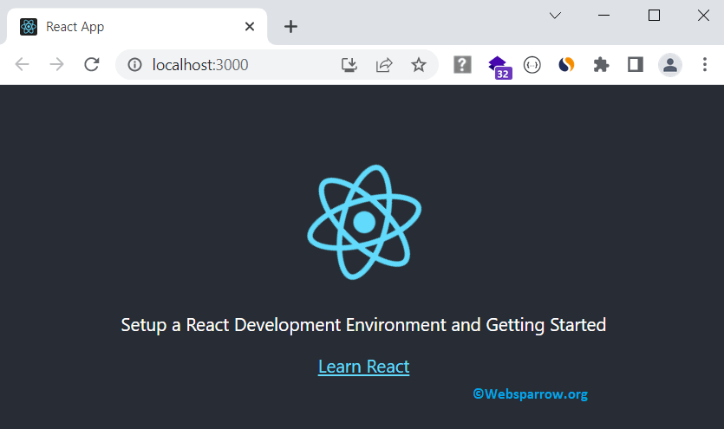Open the profile avatar menu

pyautogui.click(x=670, y=65)
